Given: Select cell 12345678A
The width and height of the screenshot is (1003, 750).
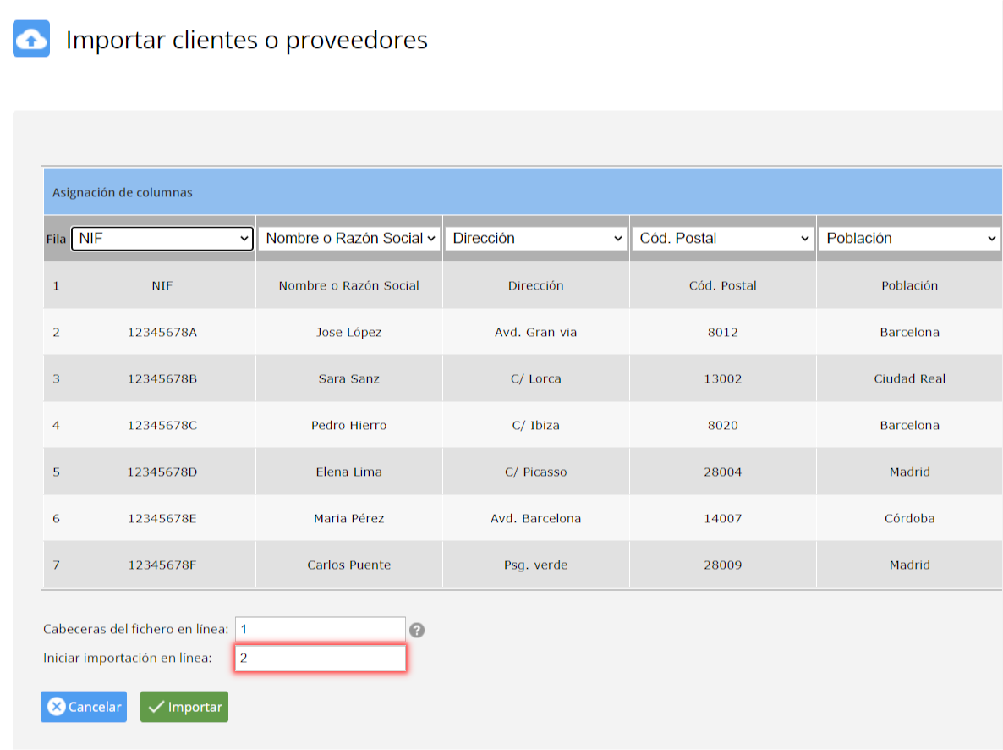Looking at the screenshot, I should point(162,332).
